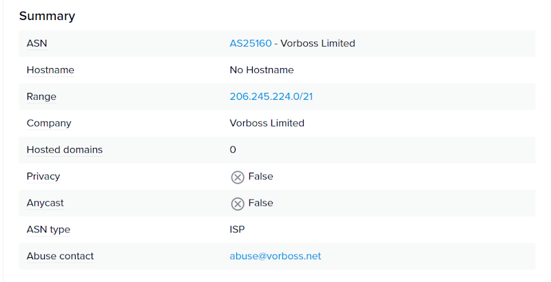Click the underlined Privacy label
Viewport: 551px width, 282px height.
coord(43,177)
